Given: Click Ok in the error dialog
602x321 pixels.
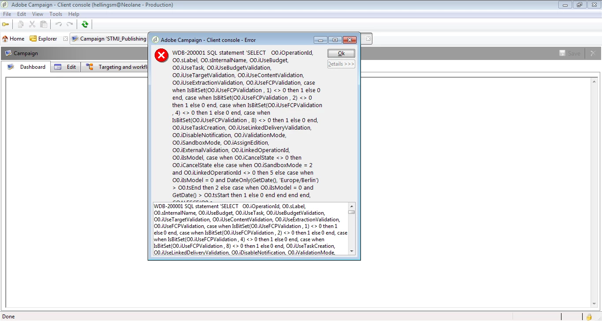Looking at the screenshot, I should (x=341, y=53).
